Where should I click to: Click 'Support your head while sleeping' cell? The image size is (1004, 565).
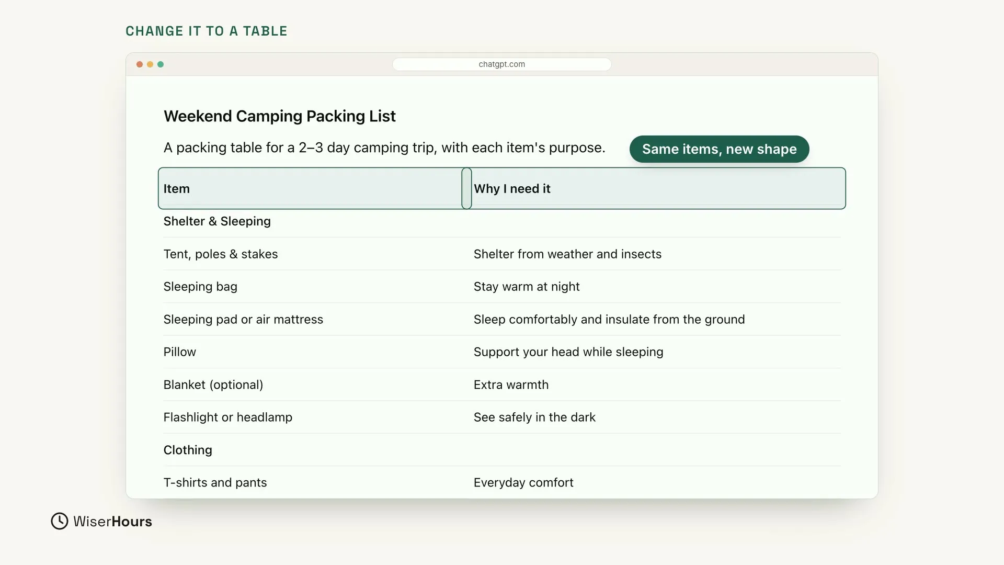tap(568, 352)
